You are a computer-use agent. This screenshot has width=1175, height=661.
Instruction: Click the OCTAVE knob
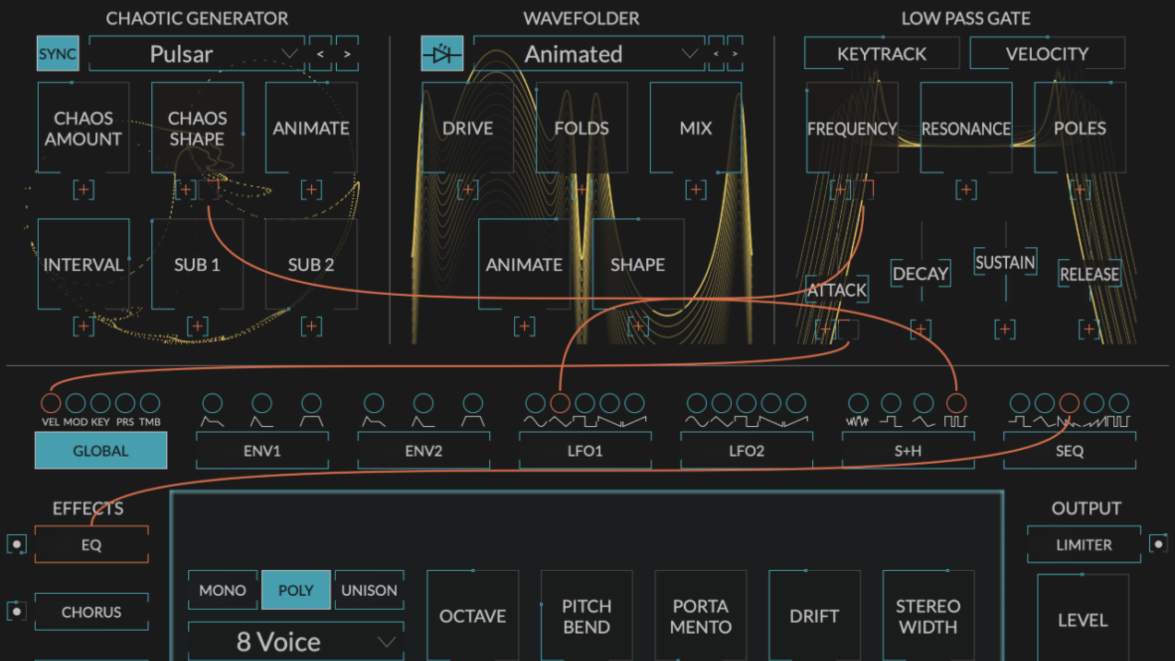(x=473, y=615)
